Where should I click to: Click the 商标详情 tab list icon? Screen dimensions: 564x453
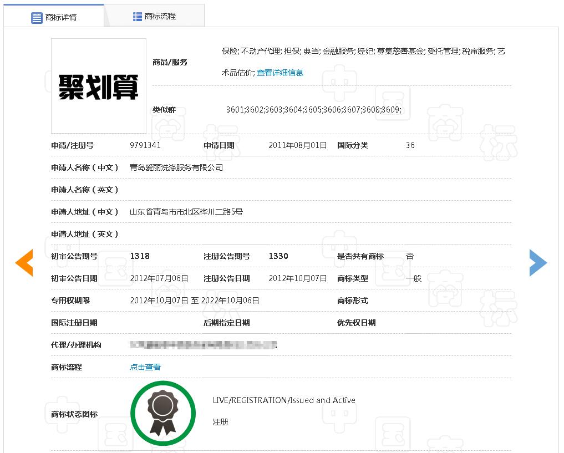[37, 18]
